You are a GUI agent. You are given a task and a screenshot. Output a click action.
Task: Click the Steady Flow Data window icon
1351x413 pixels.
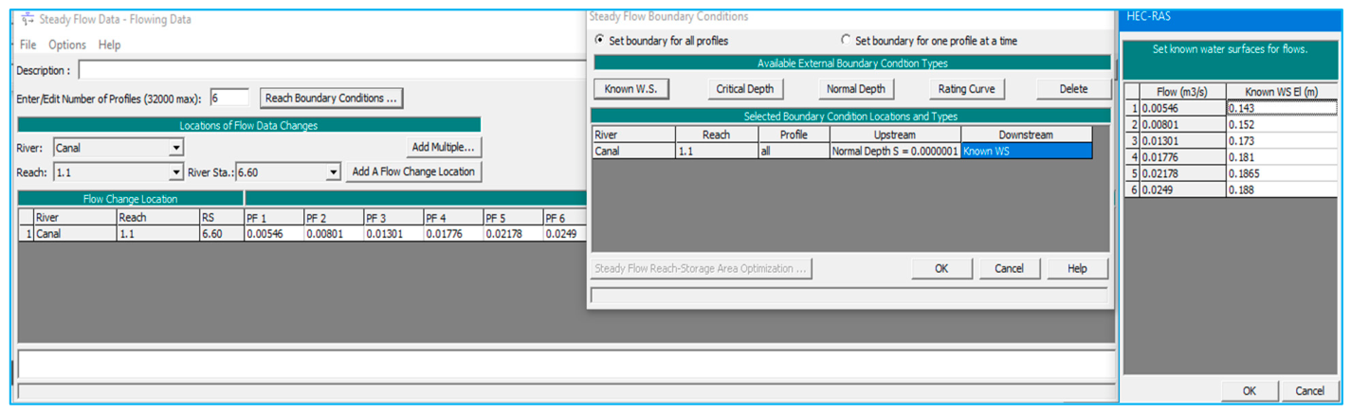pyautogui.click(x=27, y=19)
